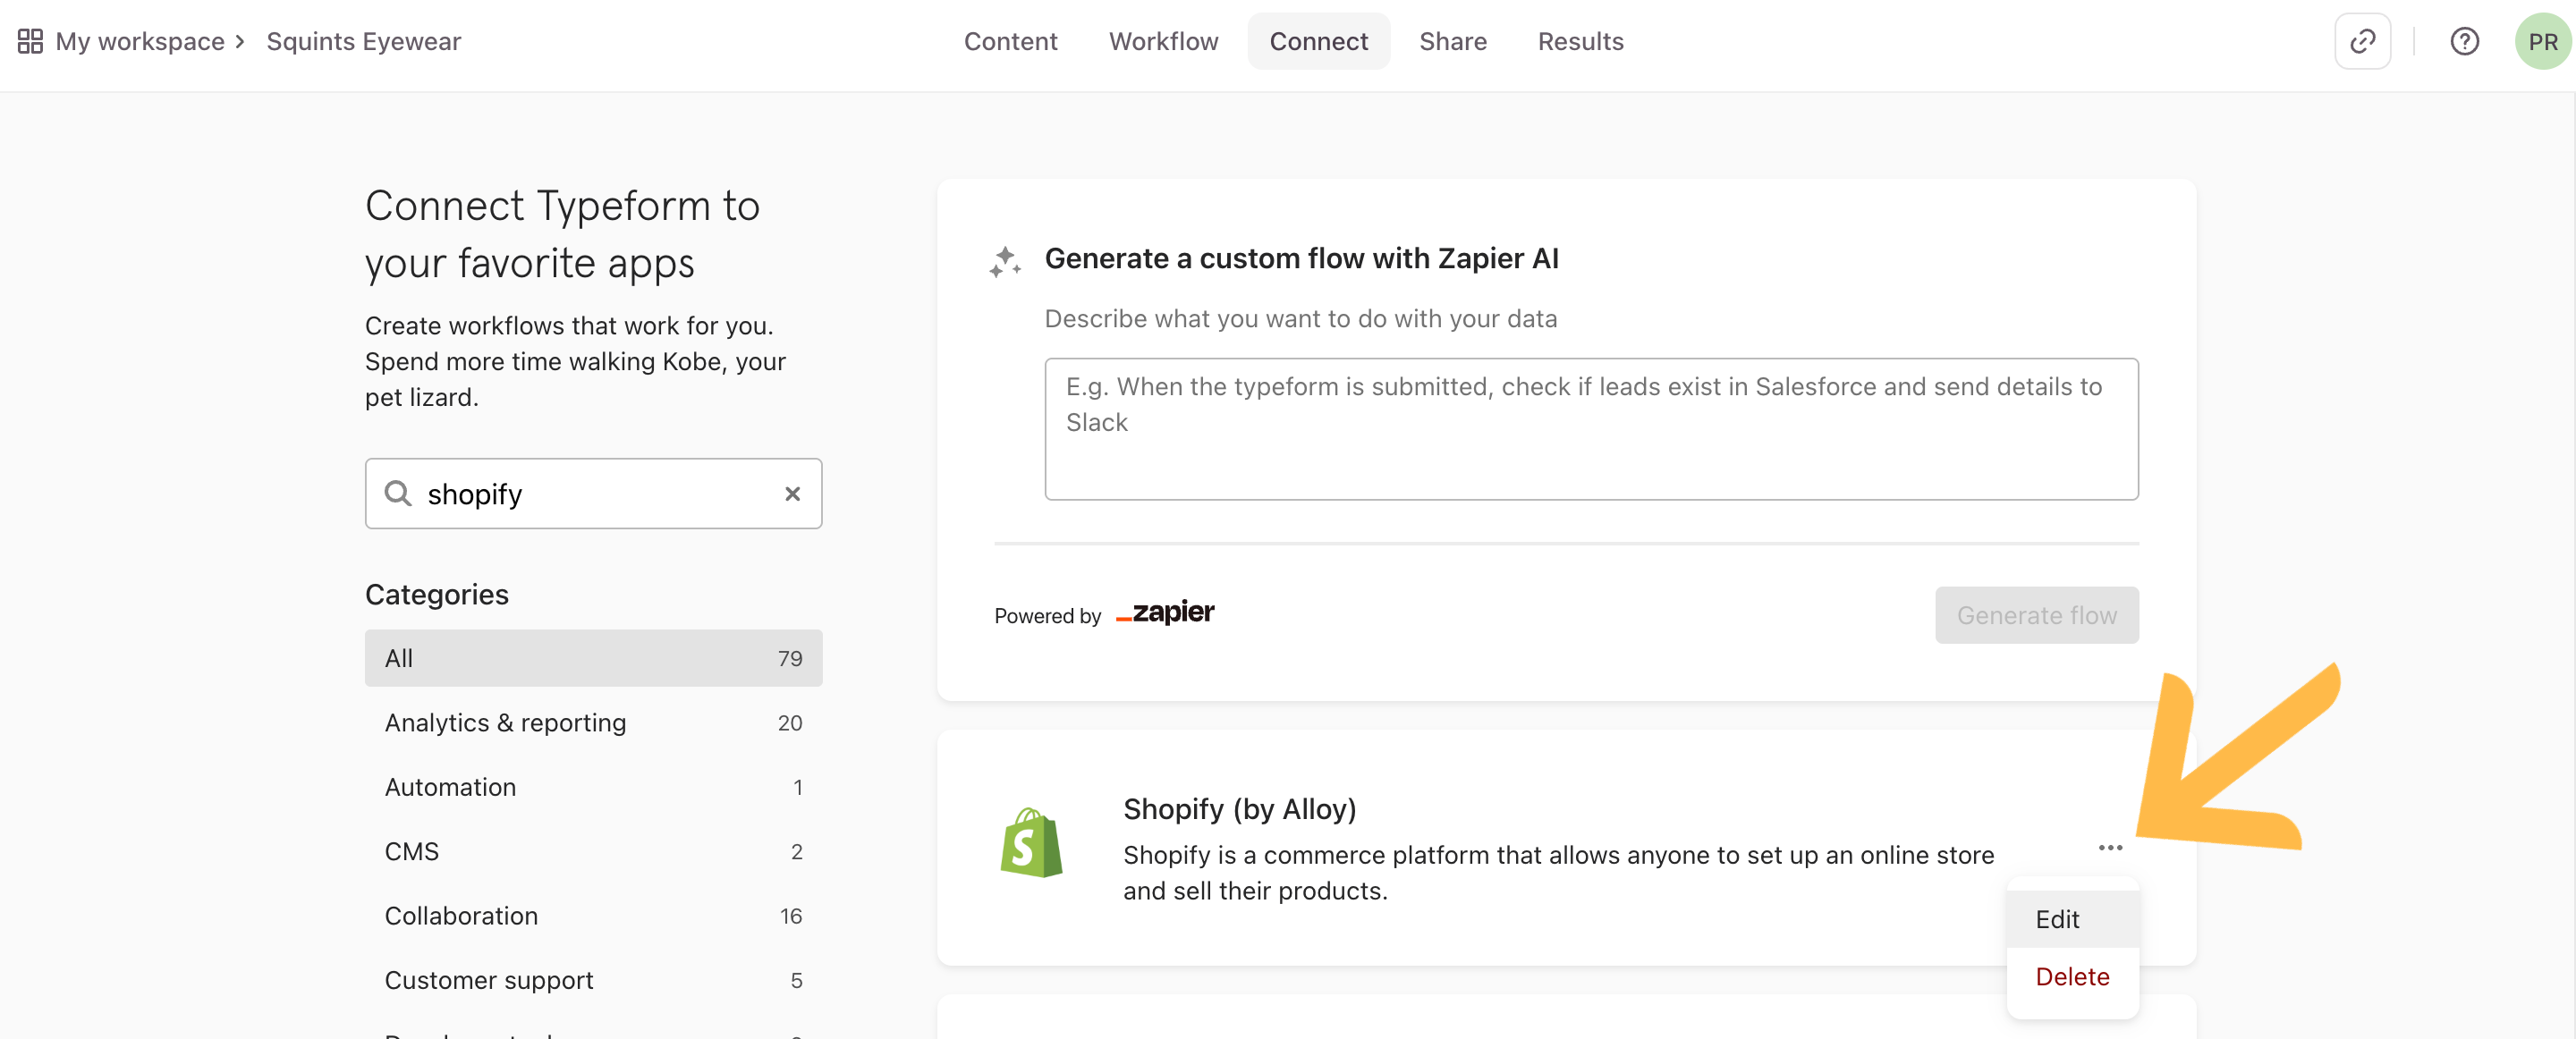This screenshot has width=2576, height=1039.
Task: Toggle the Shopify three-dot options menu
Action: [2109, 847]
